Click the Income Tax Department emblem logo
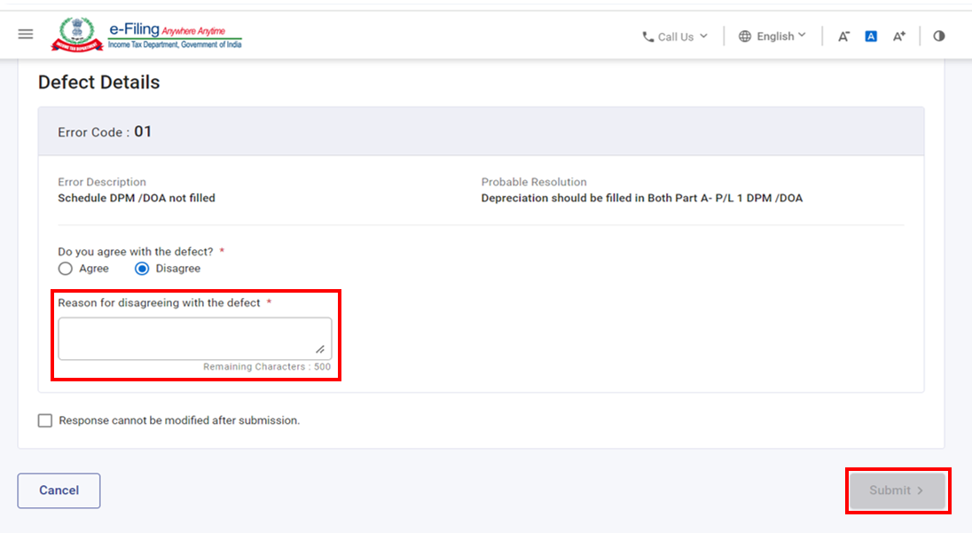 coord(76,35)
